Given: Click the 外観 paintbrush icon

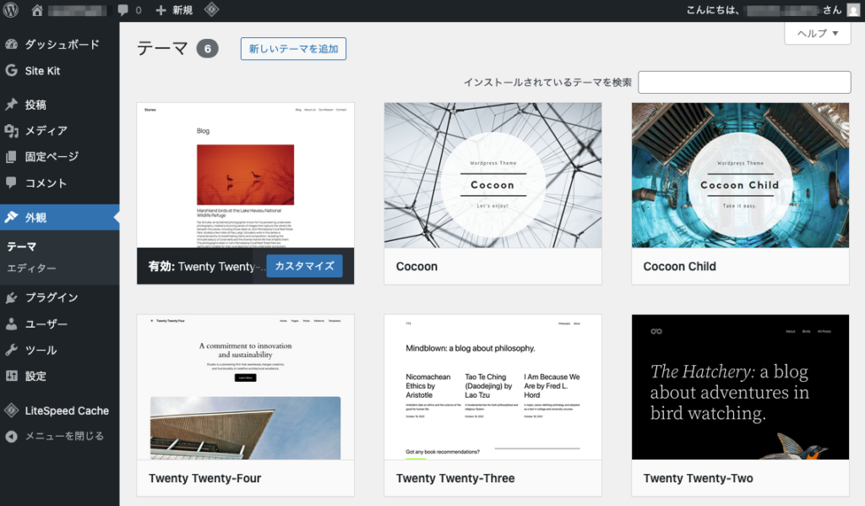Looking at the screenshot, I should [12, 217].
